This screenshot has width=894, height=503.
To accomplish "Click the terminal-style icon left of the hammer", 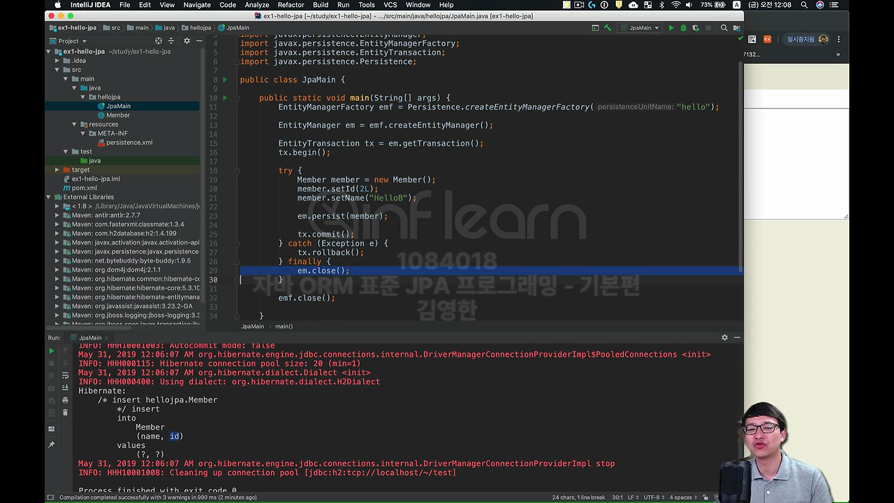I will point(595,28).
